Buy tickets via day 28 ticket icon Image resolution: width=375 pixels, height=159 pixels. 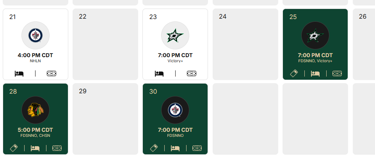[x=14, y=148]
